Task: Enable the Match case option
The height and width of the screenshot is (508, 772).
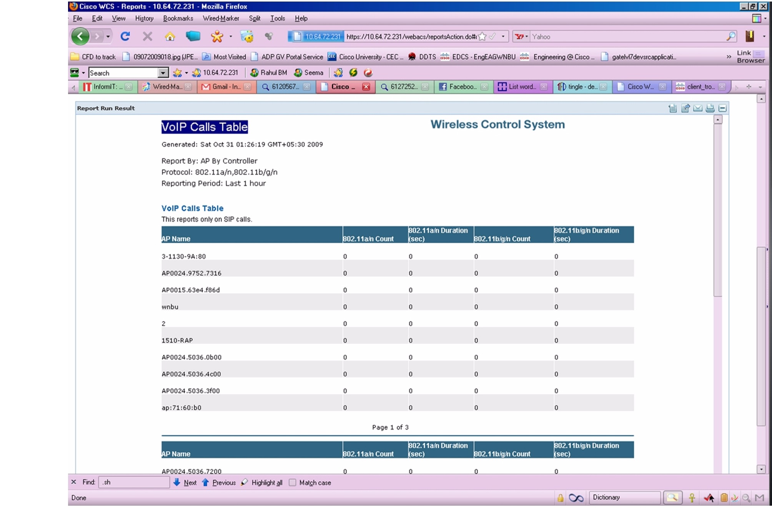Action: [x=293, y=483]
